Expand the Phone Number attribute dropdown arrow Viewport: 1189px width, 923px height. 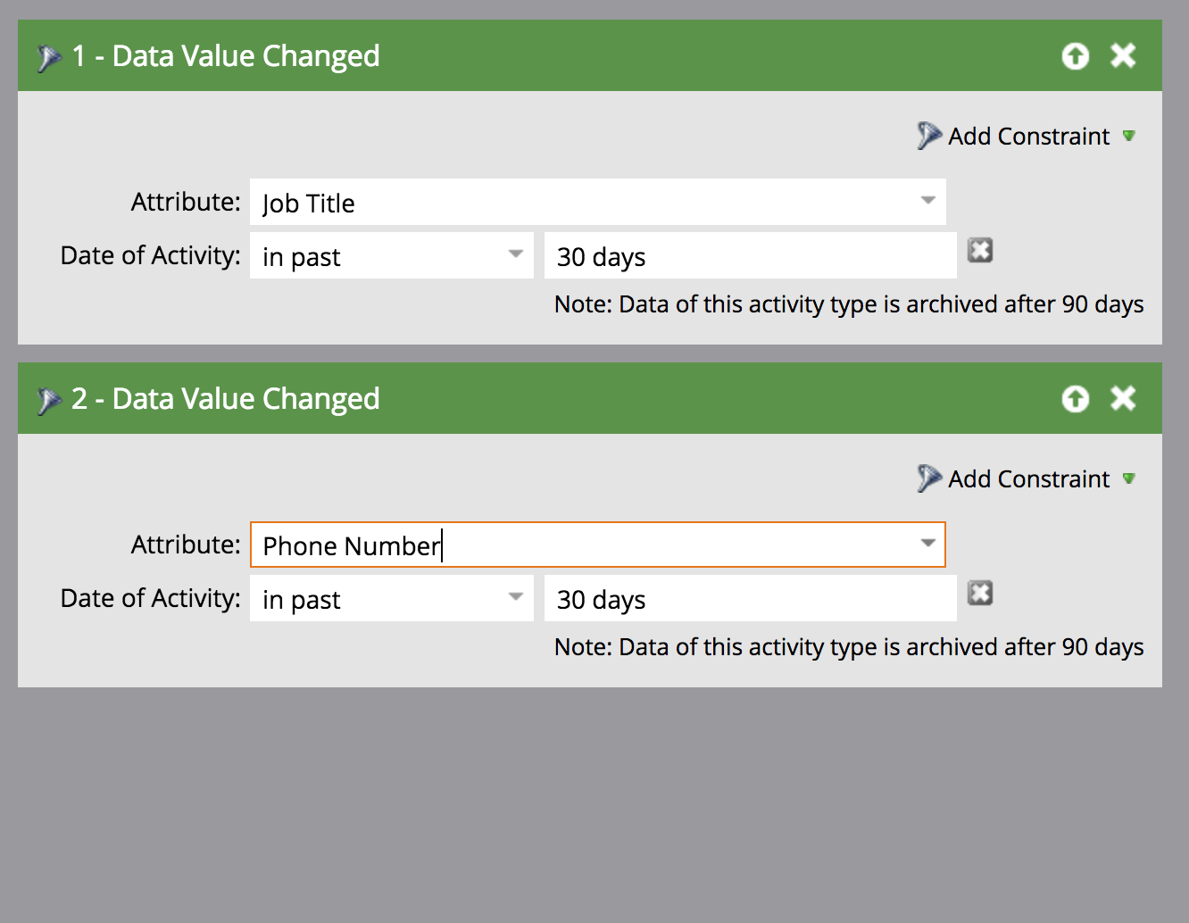pos(928,544)
